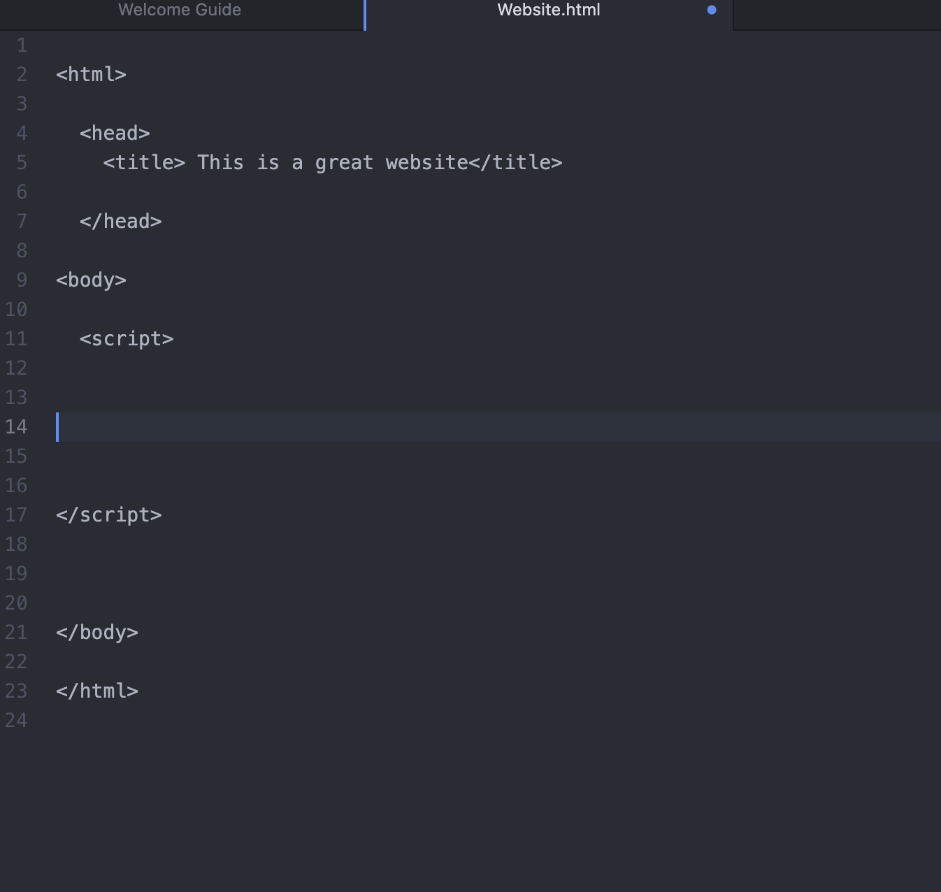This screenshot has height=892, width=941.
Task: Click line number 2 in the gutter
Action: 22,75
